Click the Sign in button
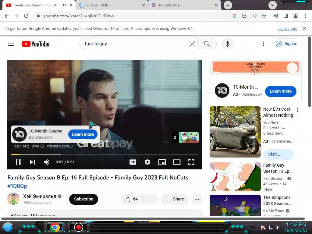Viewport: 312px width, 234px height. pyautogui.click(x=286, y=44)
